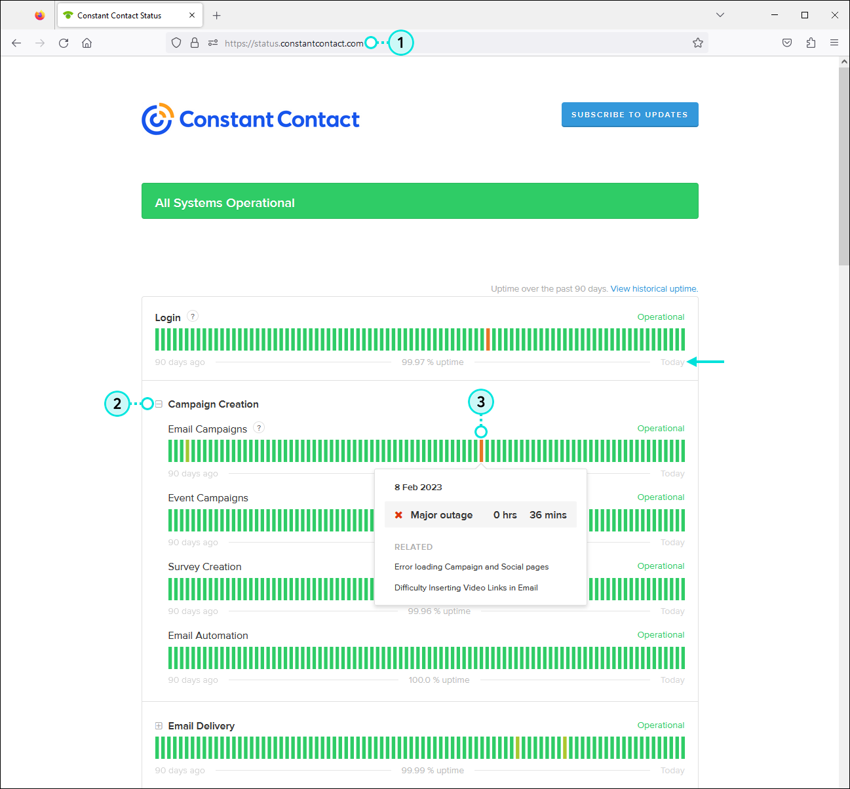850x789 pixels.
Task: Click the Constant Contact logo
Action: pos(250,119)
